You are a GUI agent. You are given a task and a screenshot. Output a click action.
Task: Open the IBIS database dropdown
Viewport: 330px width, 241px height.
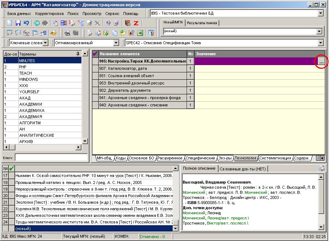[x=320, y=13]
